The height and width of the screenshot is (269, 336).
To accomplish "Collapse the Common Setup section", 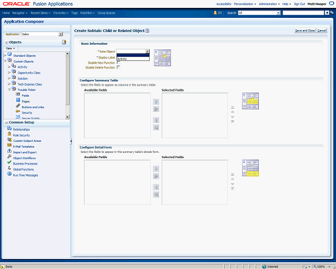I will (x=6, y=122).
